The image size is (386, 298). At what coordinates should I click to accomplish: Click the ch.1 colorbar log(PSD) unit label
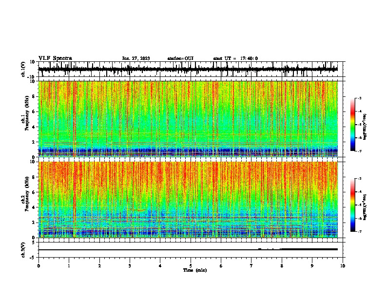[365, 127]
